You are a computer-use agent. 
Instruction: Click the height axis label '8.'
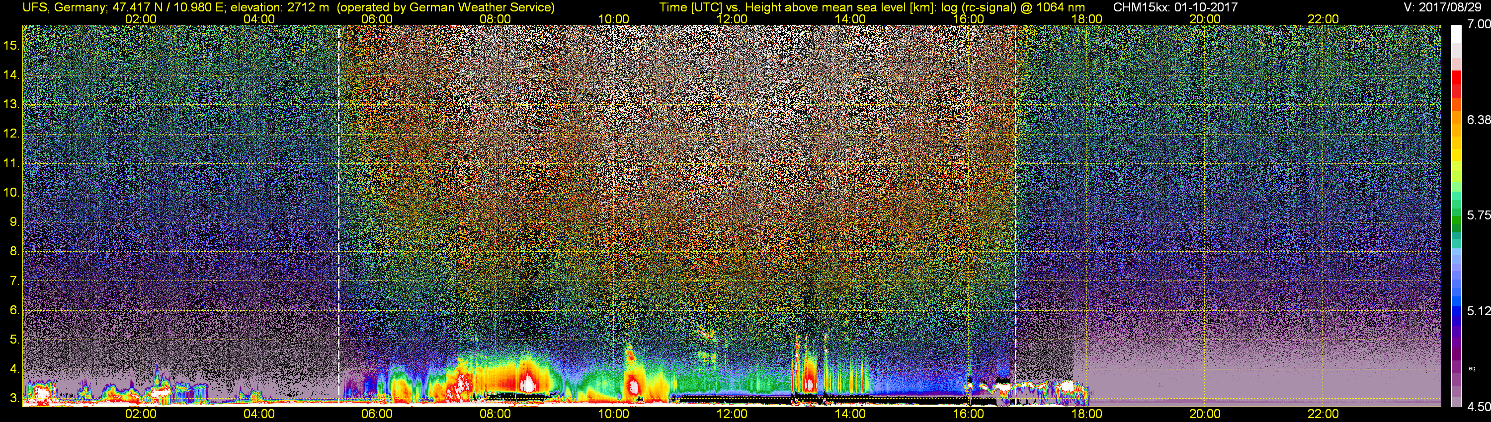14,252
